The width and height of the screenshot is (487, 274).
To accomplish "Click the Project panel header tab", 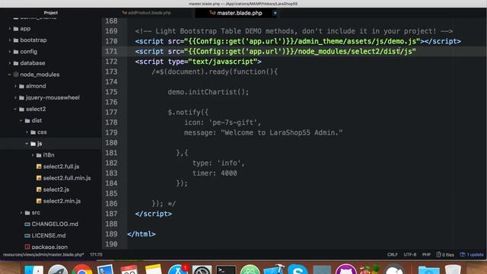I will (51, 13).
